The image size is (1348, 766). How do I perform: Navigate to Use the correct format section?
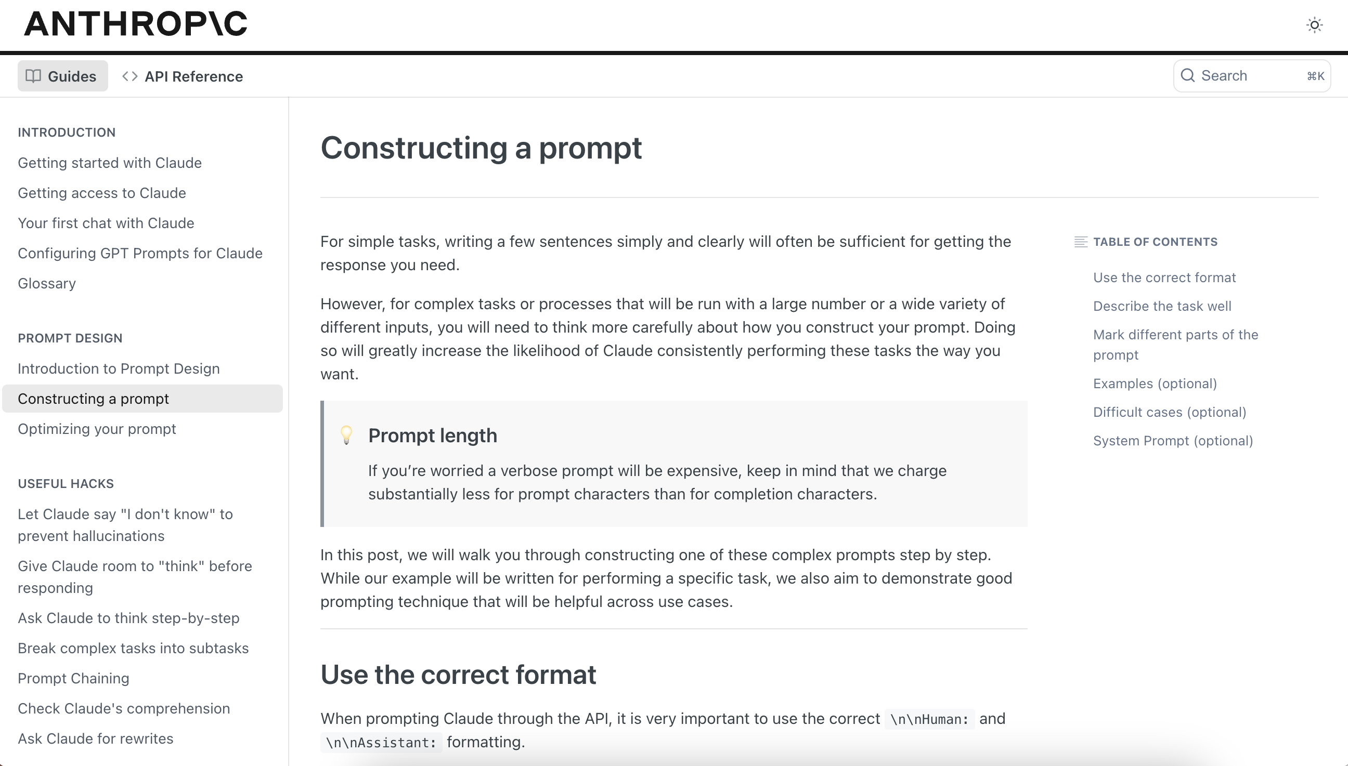(x=1164, y=276)
